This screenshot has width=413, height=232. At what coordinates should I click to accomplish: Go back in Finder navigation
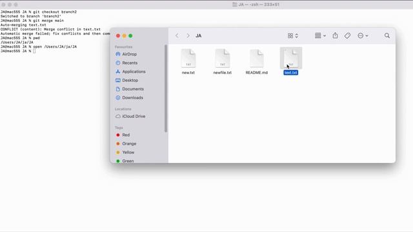click(177, 35)
